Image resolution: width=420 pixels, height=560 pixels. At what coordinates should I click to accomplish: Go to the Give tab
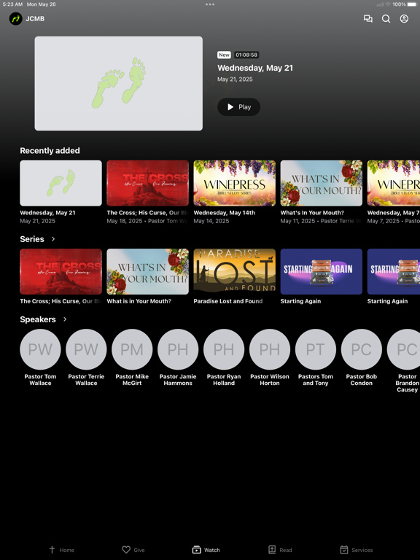click(133, 550)
